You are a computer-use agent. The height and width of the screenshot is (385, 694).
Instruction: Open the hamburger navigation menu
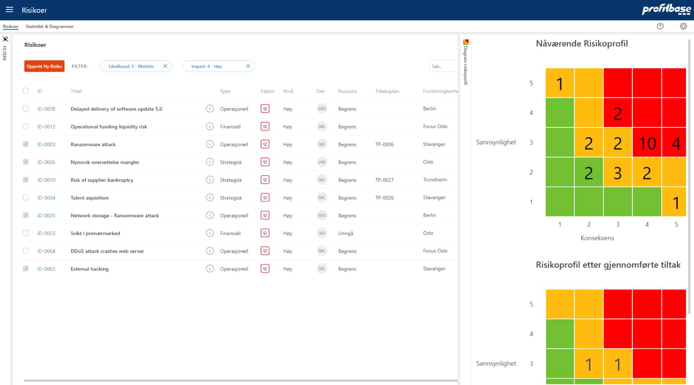(9, 10)
